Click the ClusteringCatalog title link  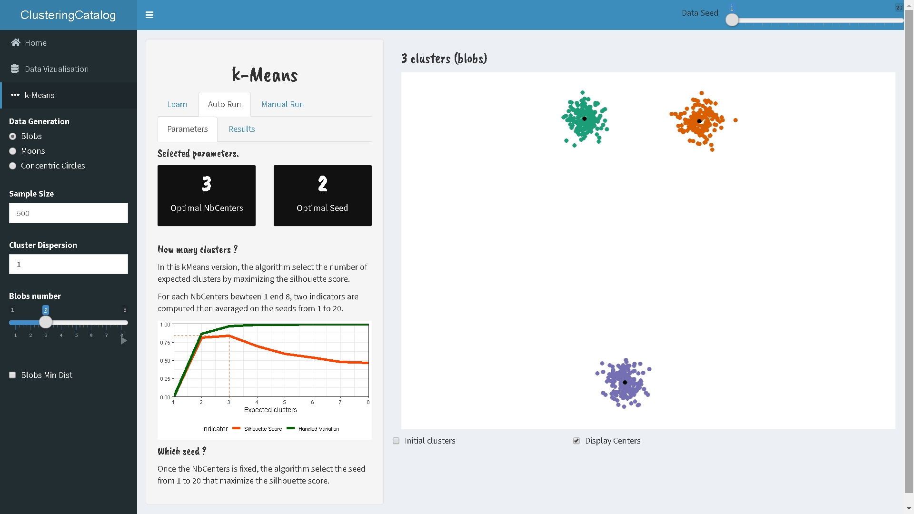point(68,15)
